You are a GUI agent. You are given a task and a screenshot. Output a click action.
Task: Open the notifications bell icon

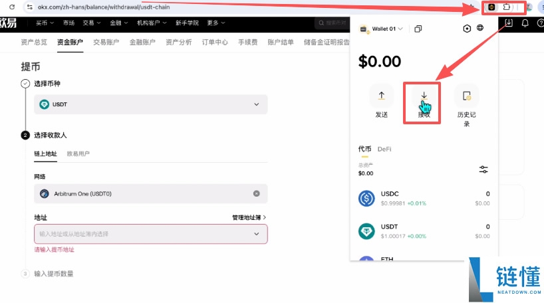pyautogui.click(x=525, y=23)
